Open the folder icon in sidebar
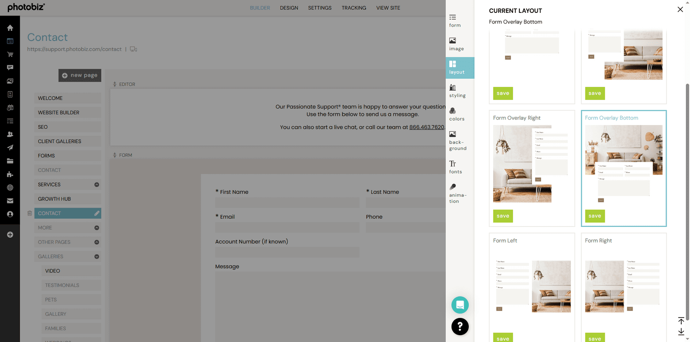 click(x=10, y=161)
